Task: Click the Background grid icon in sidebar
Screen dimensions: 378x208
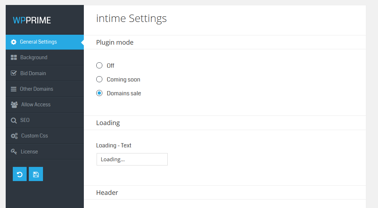Action: 14,57
